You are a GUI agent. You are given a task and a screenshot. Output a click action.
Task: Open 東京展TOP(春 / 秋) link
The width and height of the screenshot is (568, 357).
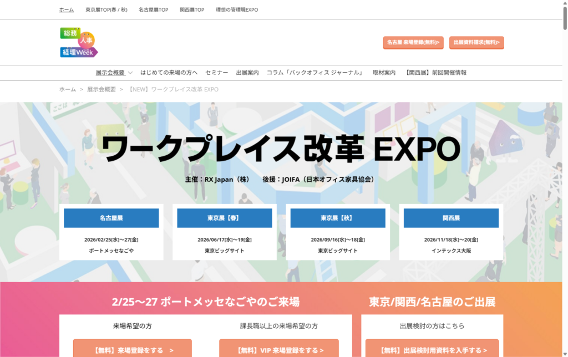pyautogui.click(x=106, y=10)
